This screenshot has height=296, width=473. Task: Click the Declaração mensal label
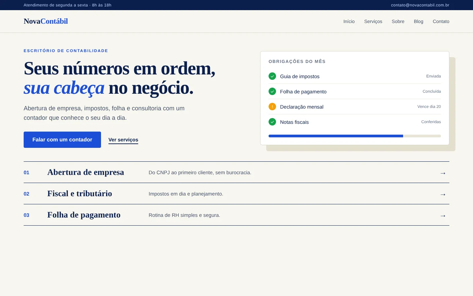point(302,107)
